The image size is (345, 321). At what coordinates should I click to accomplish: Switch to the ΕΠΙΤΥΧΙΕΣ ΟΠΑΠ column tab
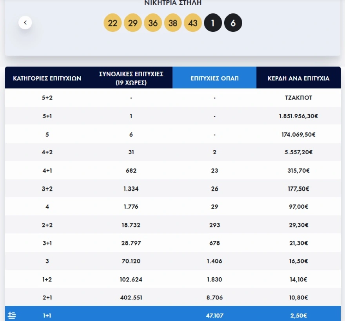point(214,78)
